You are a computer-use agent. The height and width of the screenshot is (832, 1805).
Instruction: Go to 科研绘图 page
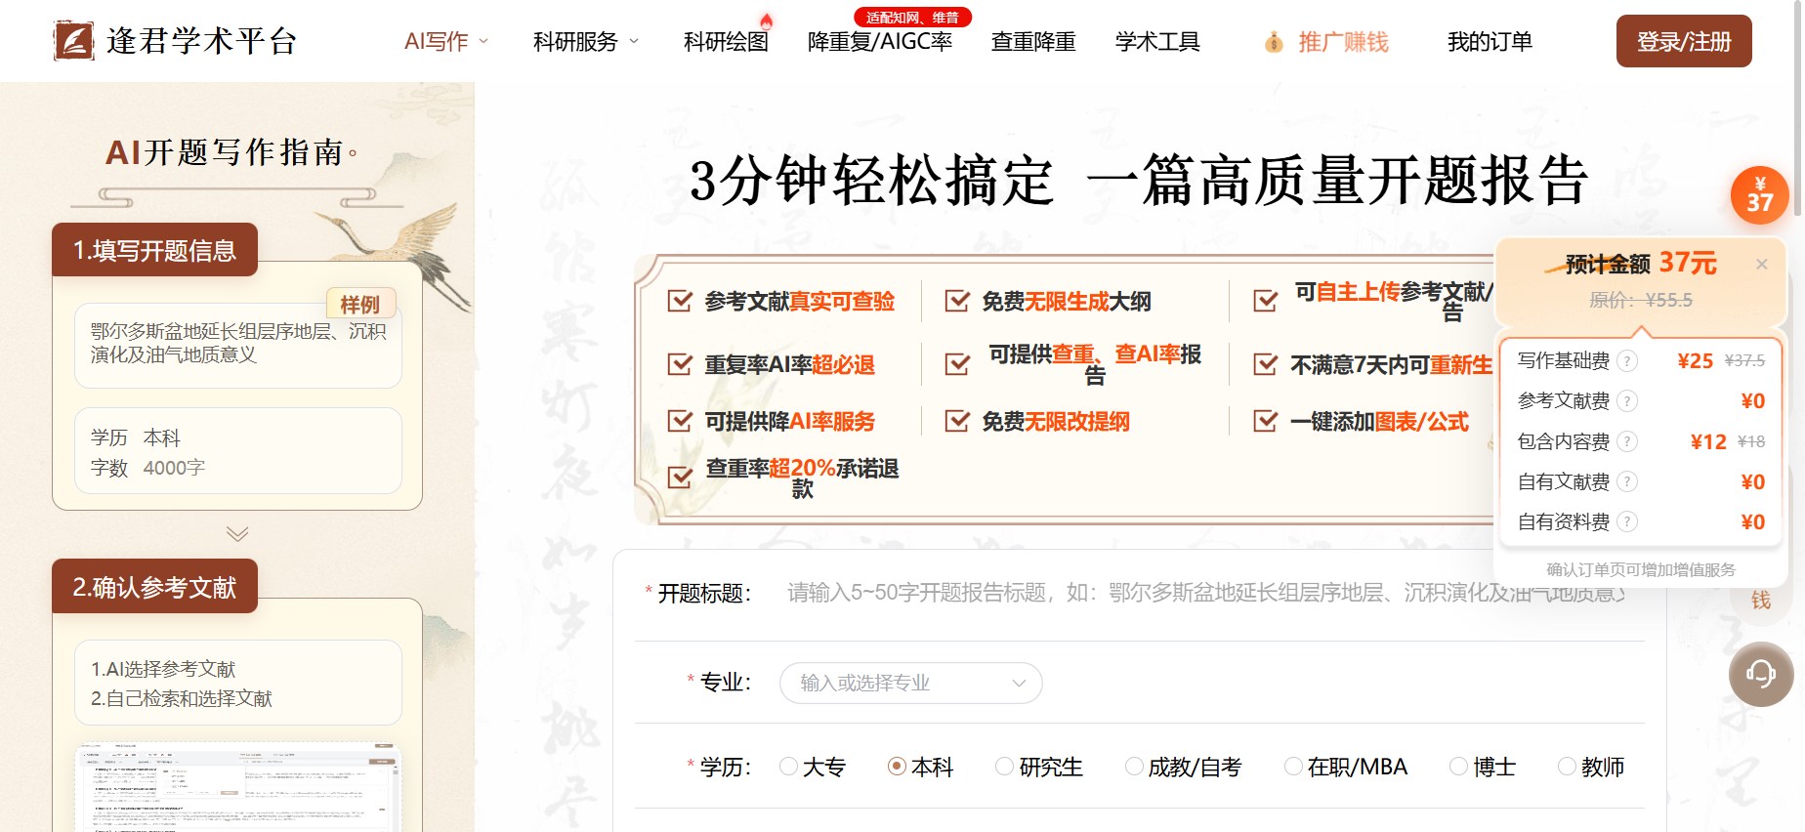[x=726, y=42]
